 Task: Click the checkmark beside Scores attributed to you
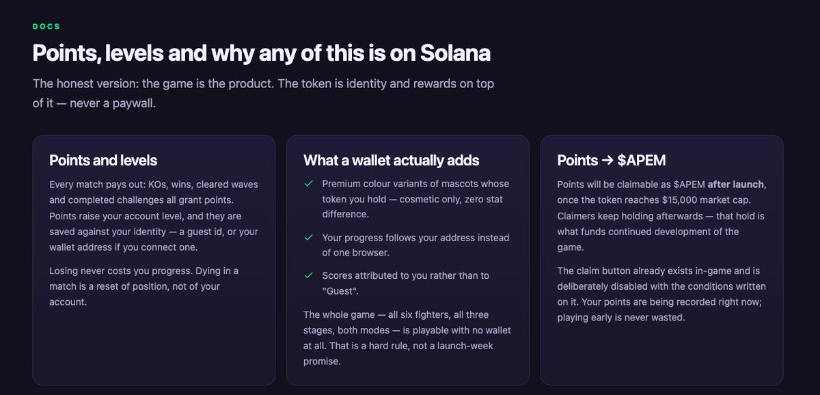(x=309, y=275)
